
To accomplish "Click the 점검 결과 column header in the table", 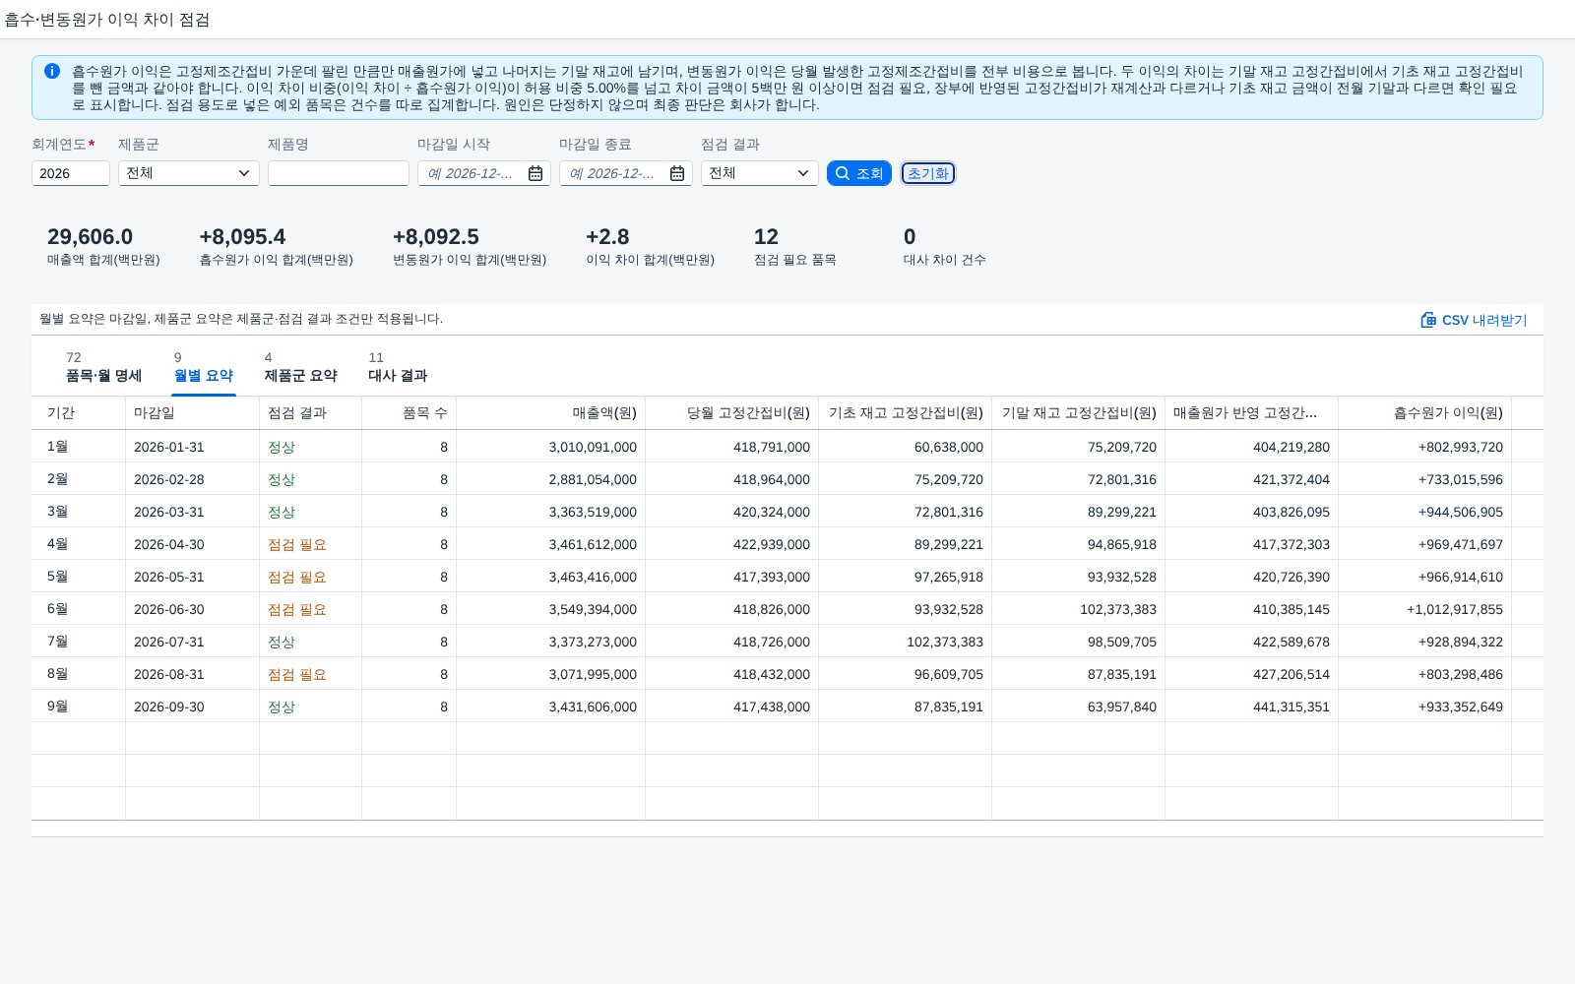I will pos(311,413).
